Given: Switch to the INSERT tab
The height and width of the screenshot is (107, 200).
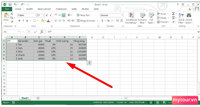Looking at the screenshot, I should click(x=29, y=9).
